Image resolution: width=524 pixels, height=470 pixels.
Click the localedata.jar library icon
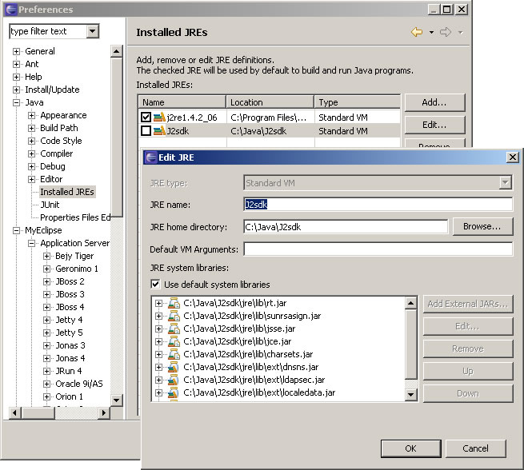[173, 392]
